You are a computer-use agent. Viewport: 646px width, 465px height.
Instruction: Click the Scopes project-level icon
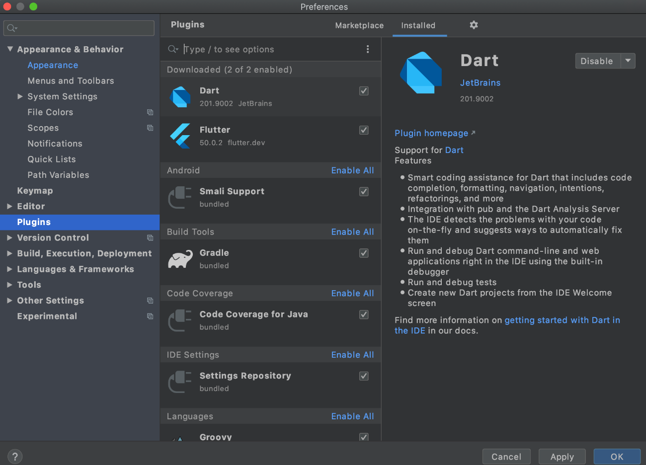150,128
